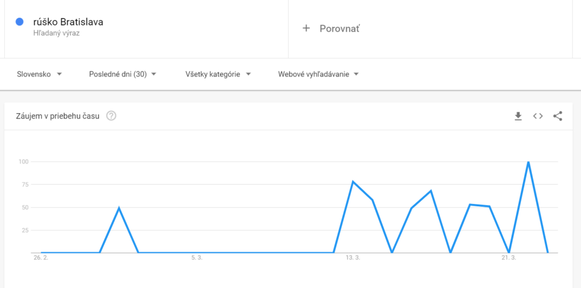Download the interest over time chart data
This screenshot has width=581, height=288.
point(518,116)
